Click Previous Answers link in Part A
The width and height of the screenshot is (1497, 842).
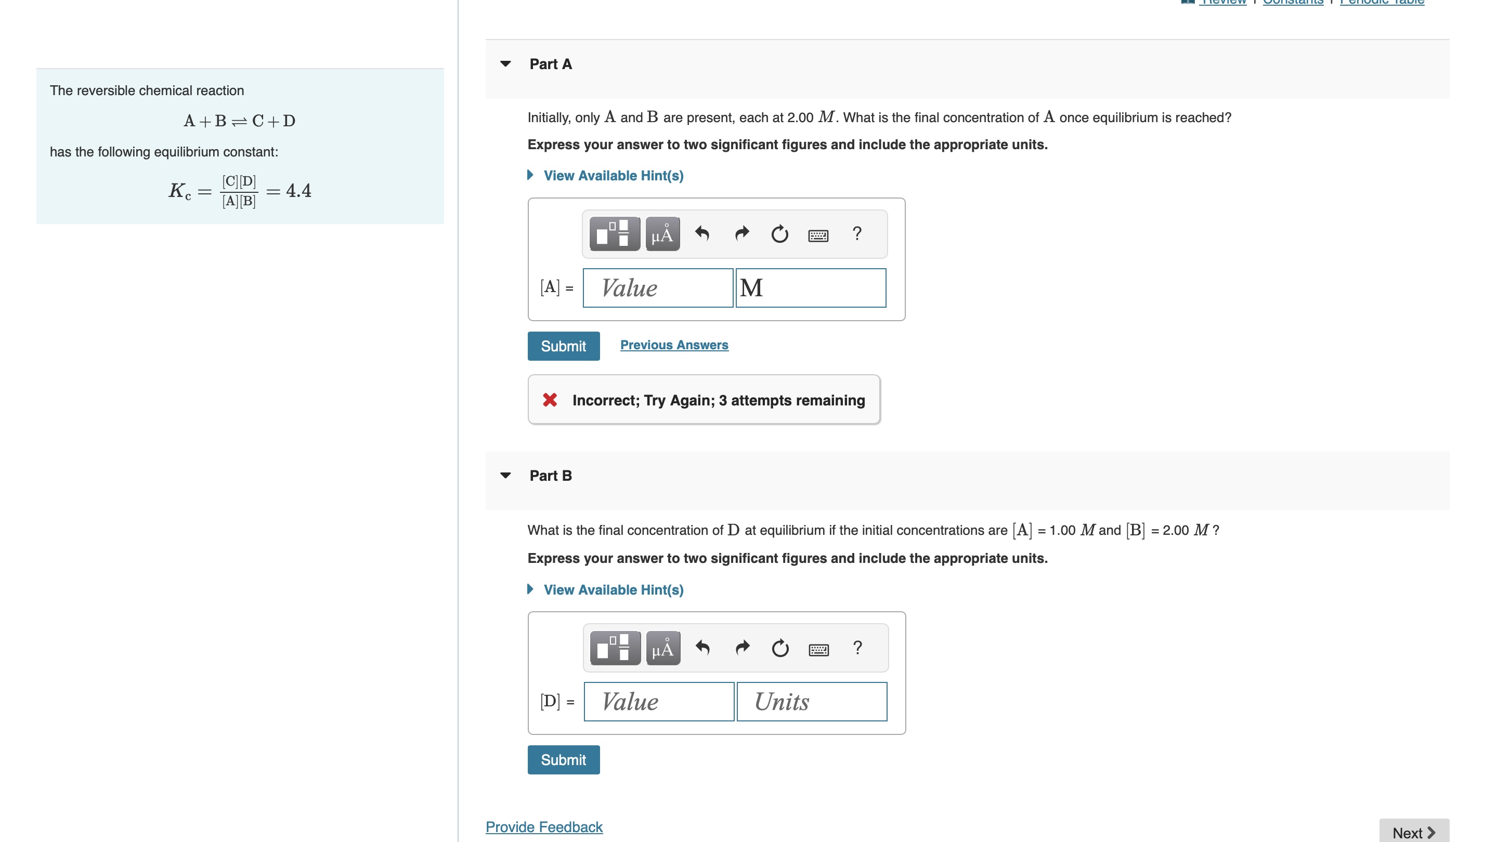673,344
